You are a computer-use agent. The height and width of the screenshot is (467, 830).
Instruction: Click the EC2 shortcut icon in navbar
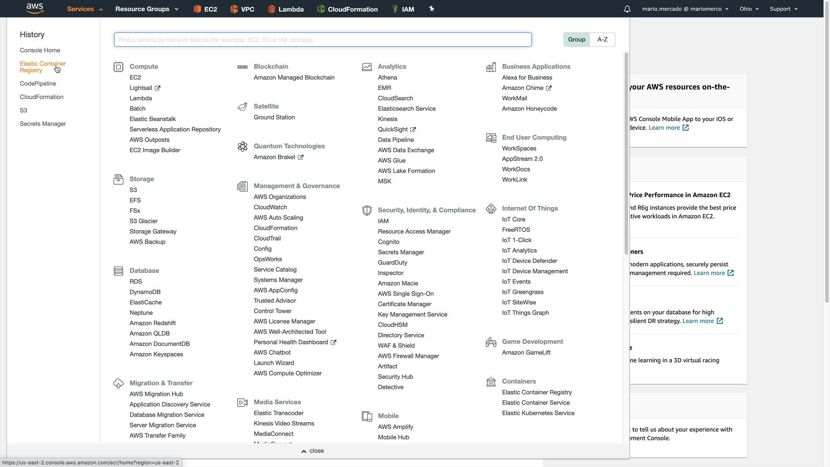(197, 9)
